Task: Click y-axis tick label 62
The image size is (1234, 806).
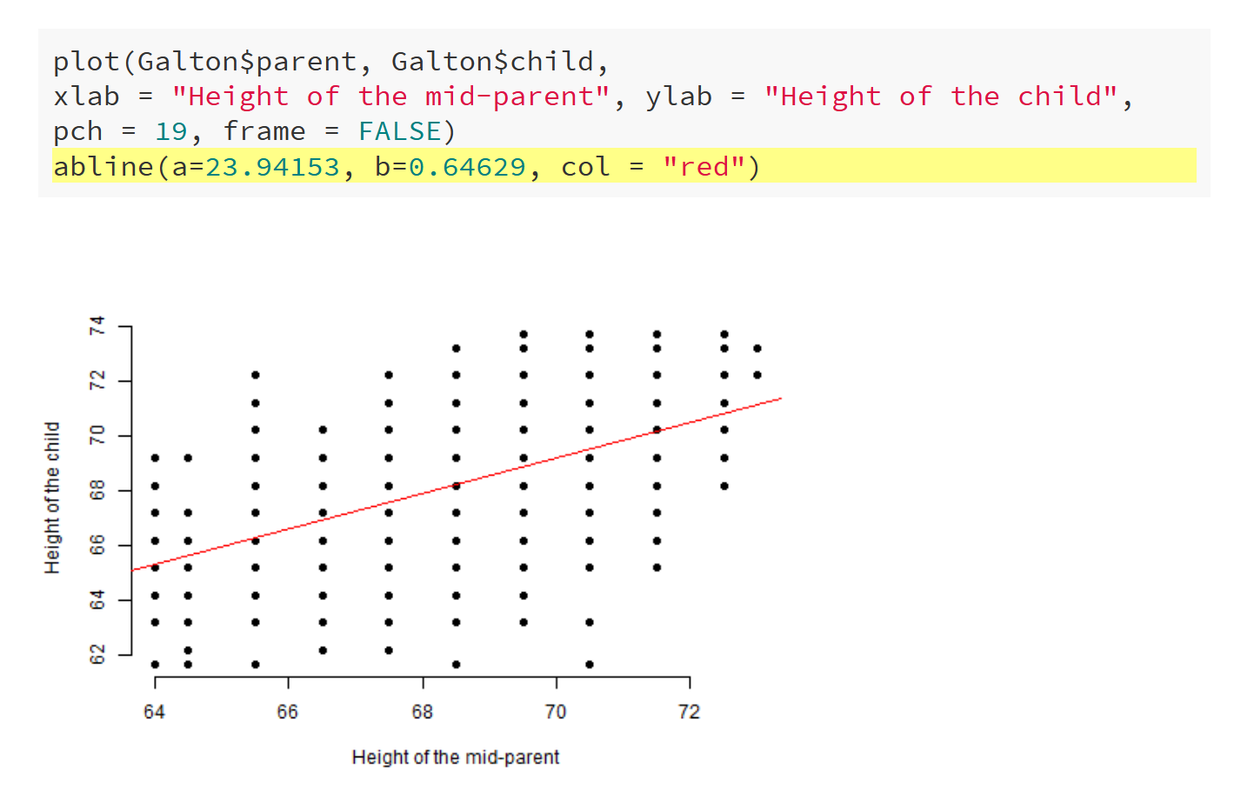Action: 97,654
